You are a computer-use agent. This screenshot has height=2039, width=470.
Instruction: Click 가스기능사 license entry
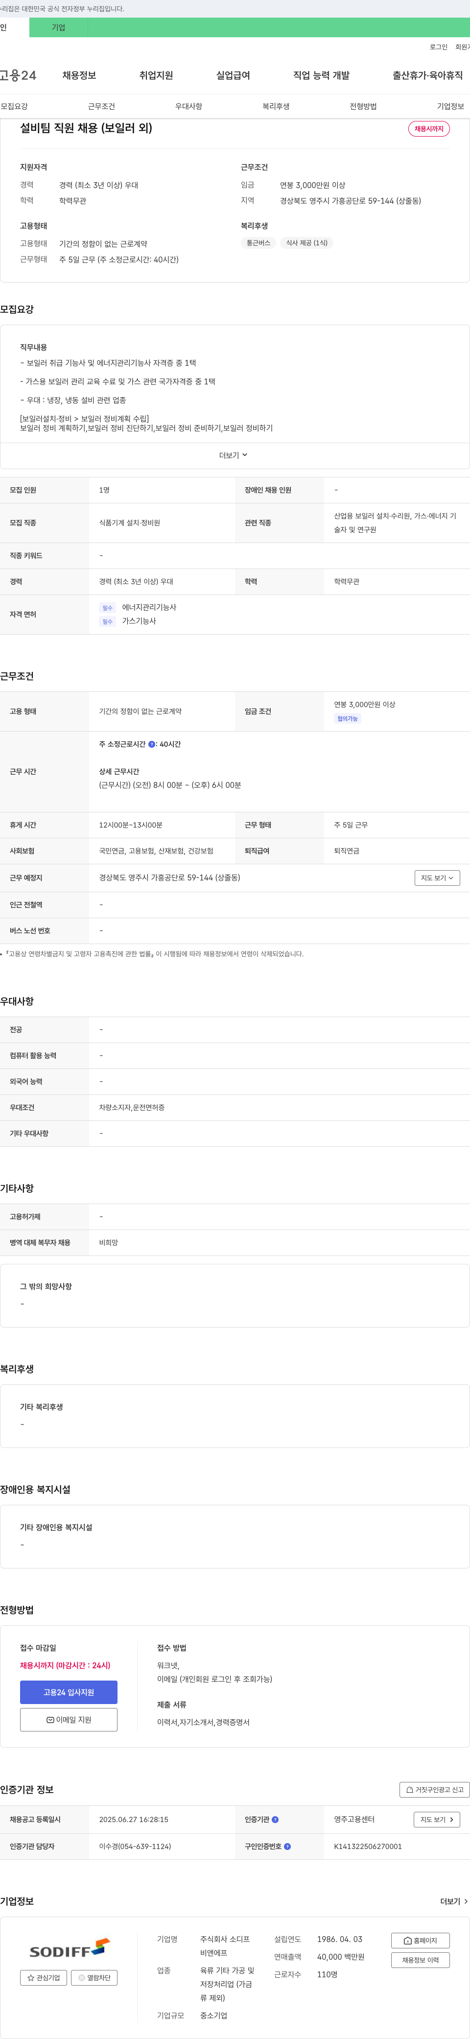coord(139,621)
